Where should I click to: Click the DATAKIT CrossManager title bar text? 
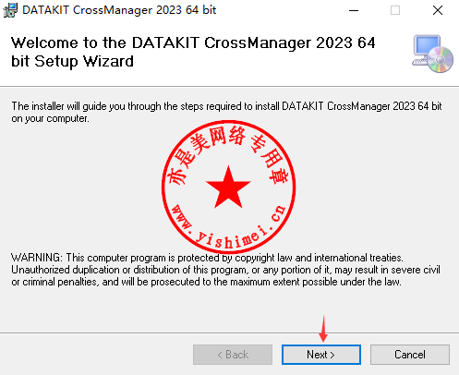pyautogui.click(x=119, y=10)
